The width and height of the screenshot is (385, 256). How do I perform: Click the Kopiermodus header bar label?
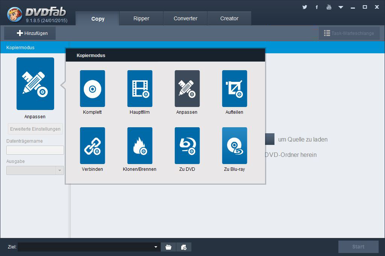(20, 48)
